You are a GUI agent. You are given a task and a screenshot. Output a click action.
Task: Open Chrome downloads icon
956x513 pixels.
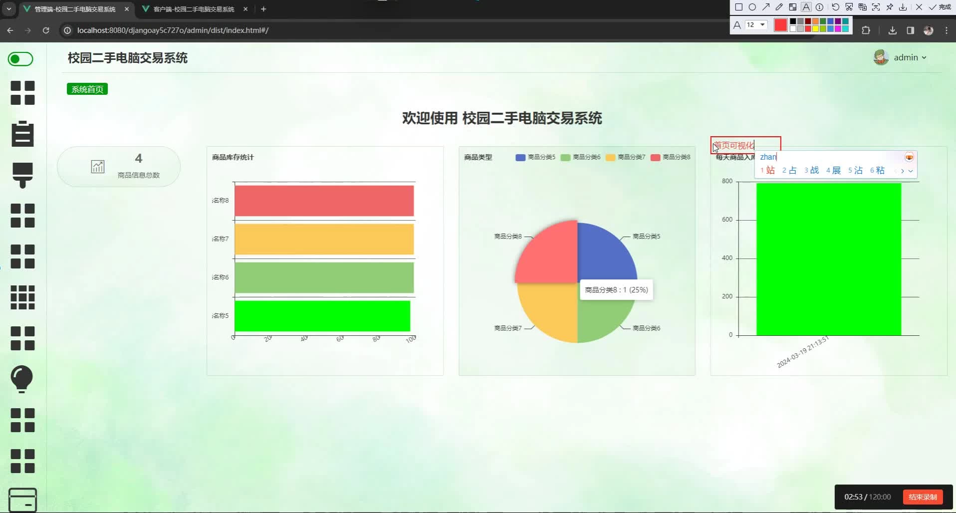pyautogui.click(x=893, y=30)
